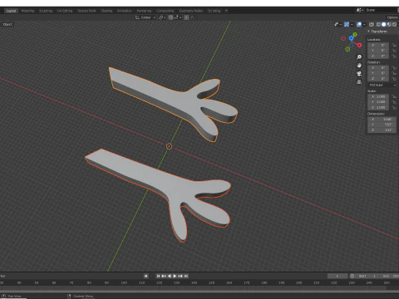Click the Location Z value field
Viewport: 399px width, 299px height.
click(x=378, y=56)
